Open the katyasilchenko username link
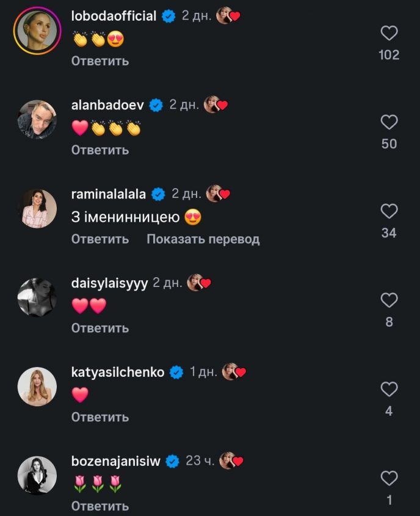Image resolution: width=420 pixels, height=516 pixels. (118, 372)
